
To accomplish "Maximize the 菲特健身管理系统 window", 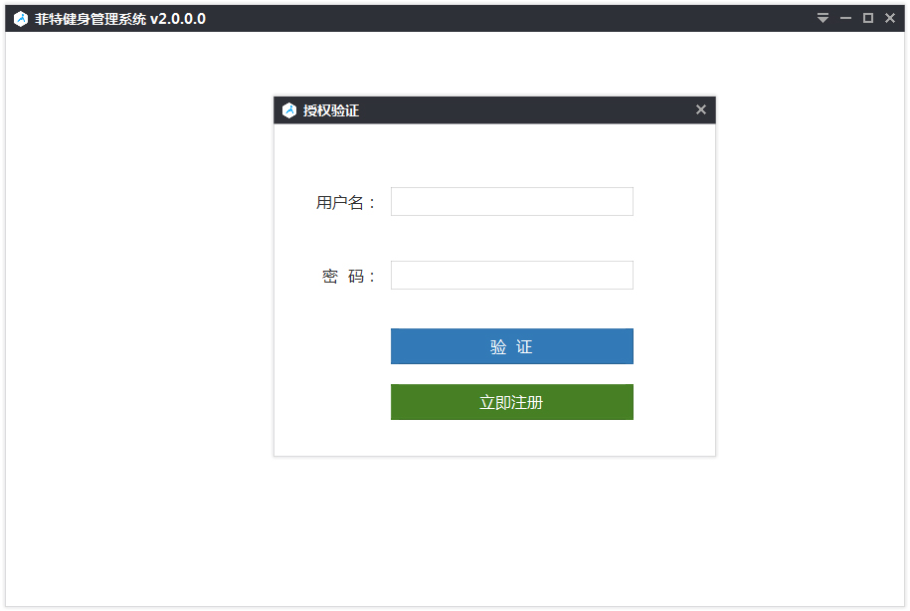I will tap(868, 18).
